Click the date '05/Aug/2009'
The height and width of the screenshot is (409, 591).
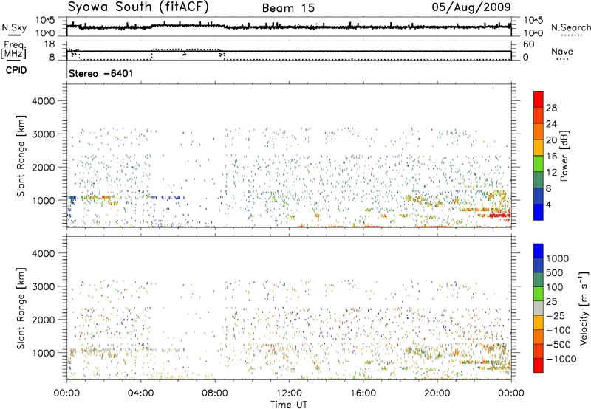click(471, 7)
